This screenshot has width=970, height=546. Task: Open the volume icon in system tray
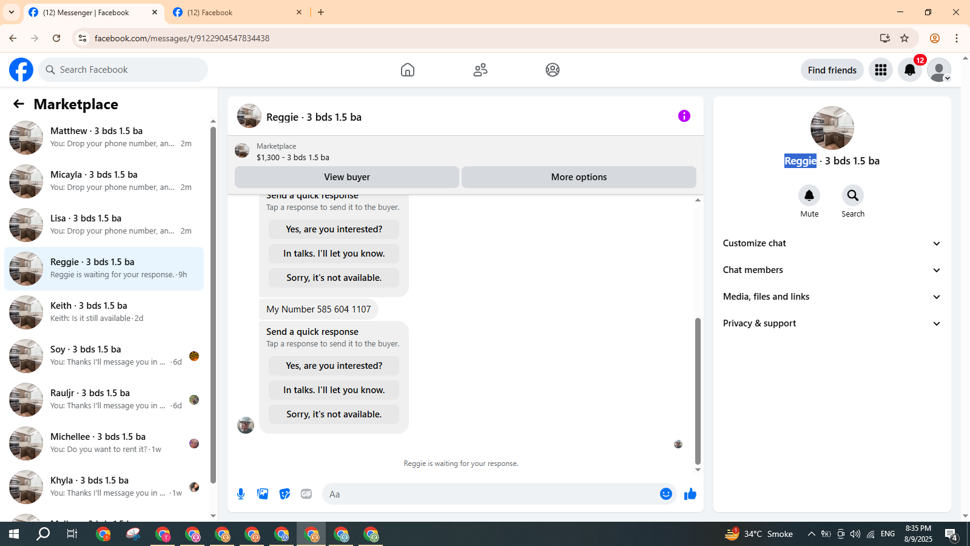coord(855,534)
